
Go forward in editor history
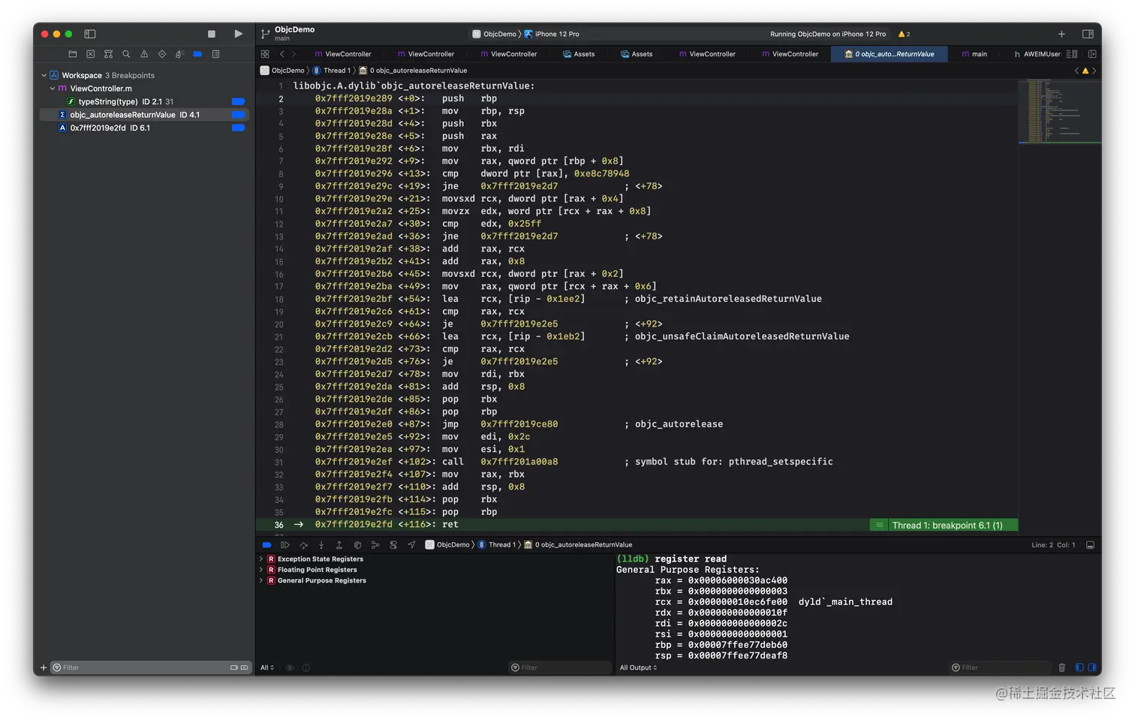tap(294, 54)
